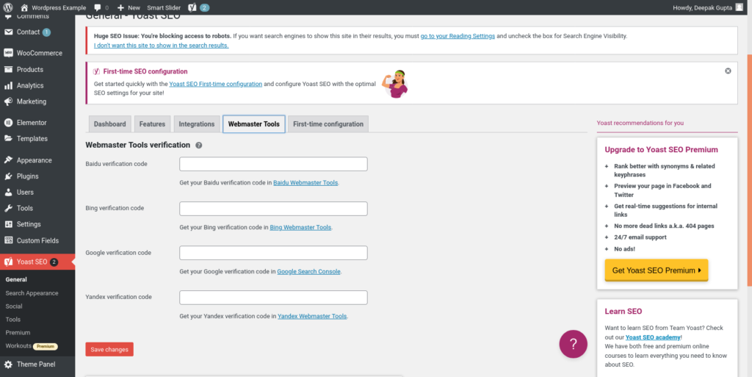Switch to the Features tab

pyautogui.click(x=152, y=124)
